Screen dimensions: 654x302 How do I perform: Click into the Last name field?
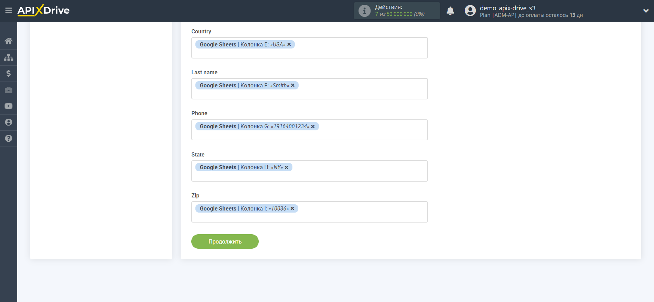coord(310,89)
